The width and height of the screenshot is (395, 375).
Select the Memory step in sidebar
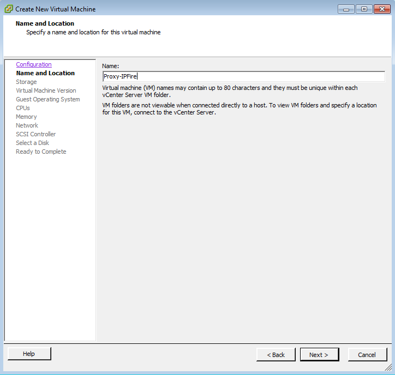coord(26,117)
